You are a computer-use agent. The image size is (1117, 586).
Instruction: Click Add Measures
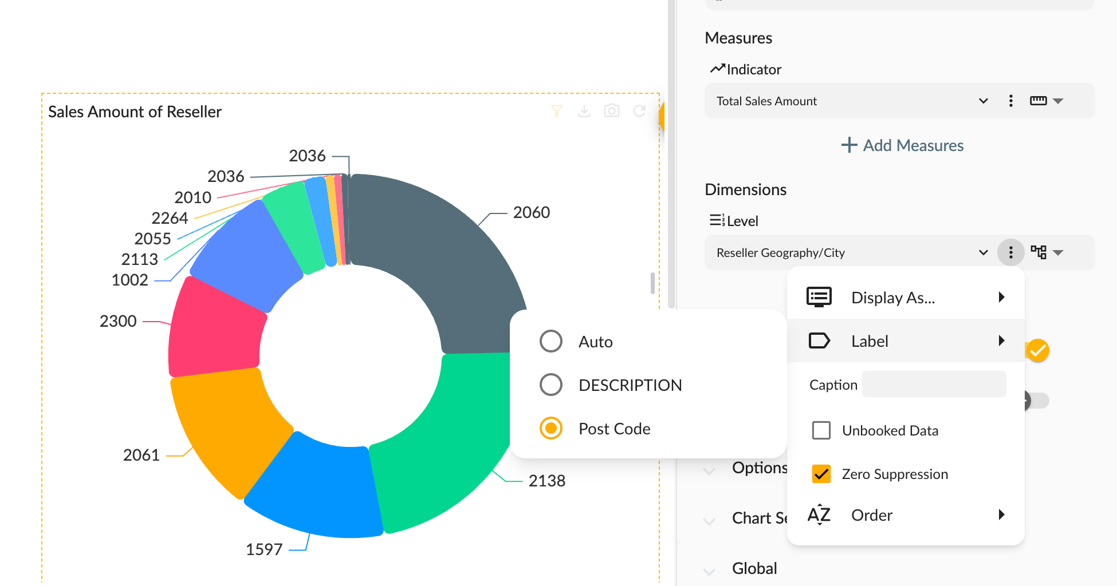point(902,145)
